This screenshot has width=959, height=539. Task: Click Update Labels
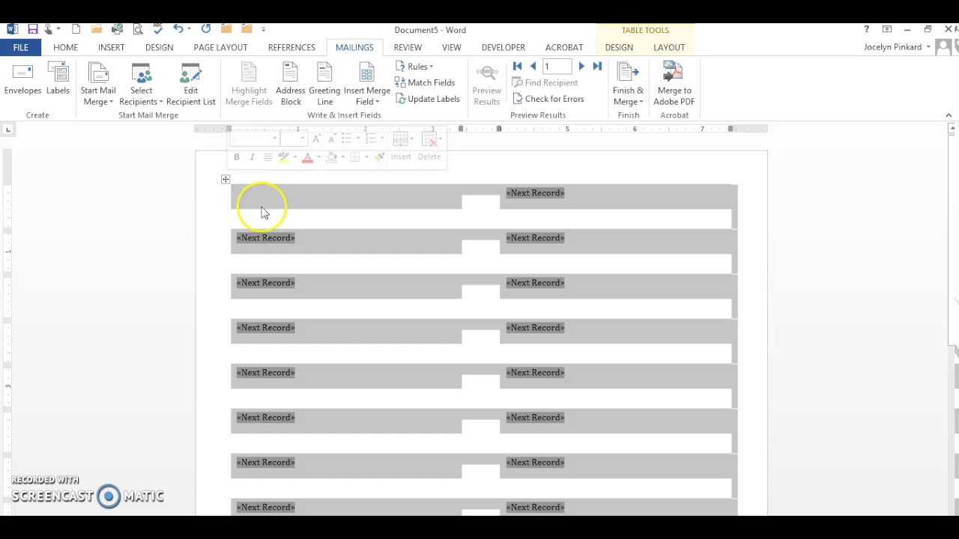coord(427,99)
